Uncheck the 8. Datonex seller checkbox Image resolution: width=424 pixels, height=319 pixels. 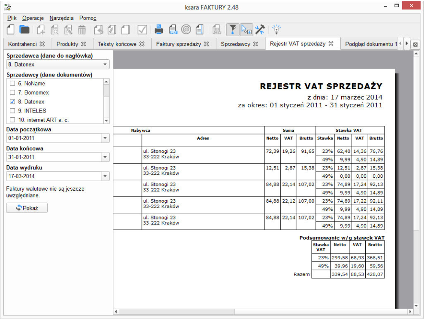(x=12, y=102)
